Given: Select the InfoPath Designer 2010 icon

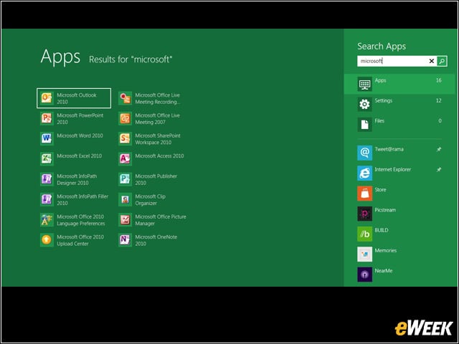Looking at the screenshot, I should click(47, 179).
